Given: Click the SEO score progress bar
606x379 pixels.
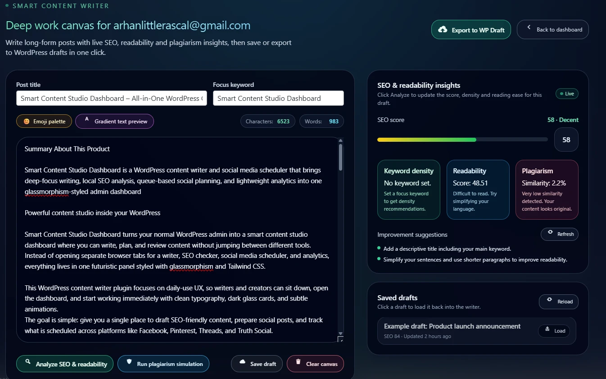Looking at the screenshot, I should (461, 140).
